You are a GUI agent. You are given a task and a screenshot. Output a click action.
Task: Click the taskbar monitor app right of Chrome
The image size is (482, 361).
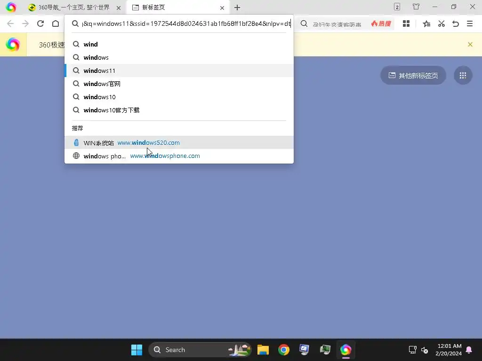(x=304, y=350)
